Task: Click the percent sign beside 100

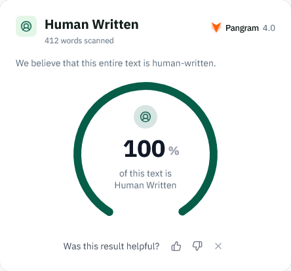Action: click(174, 151)
